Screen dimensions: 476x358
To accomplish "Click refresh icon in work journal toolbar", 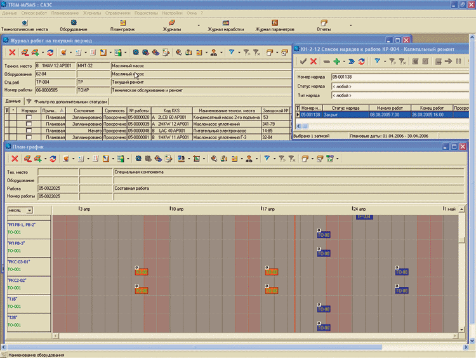I will [51, 52].
